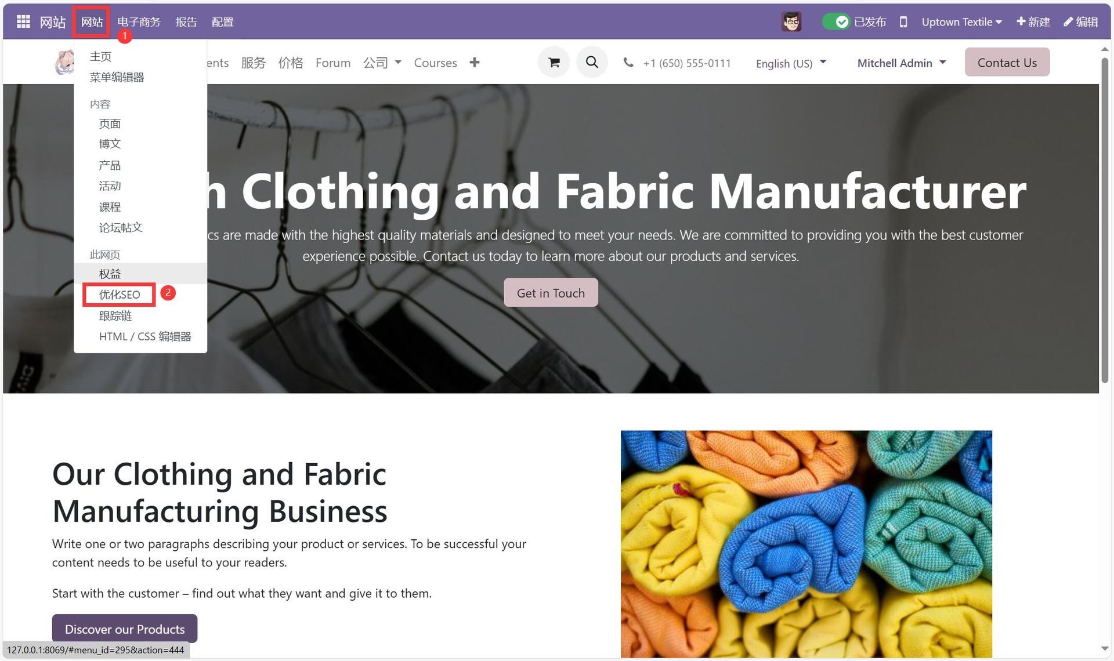Click Discover our Products button
The height and width of the screenshot is (661, 1114).
click(x=125, y=629)
